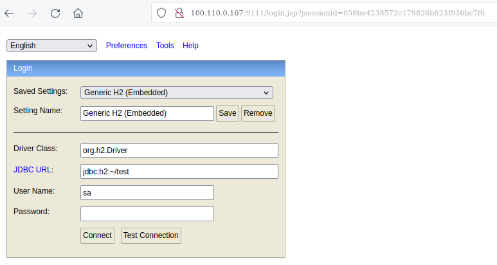
Task: Remove the current setting
Action: [x=258, y=113]
